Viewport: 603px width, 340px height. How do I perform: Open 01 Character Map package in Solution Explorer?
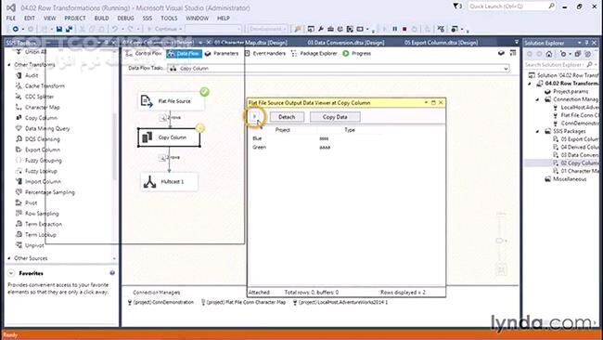tap(576, 171)
